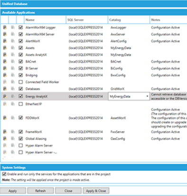Sort by the SQL Server column header
The image size is (187, 196).
click(87, 20)
